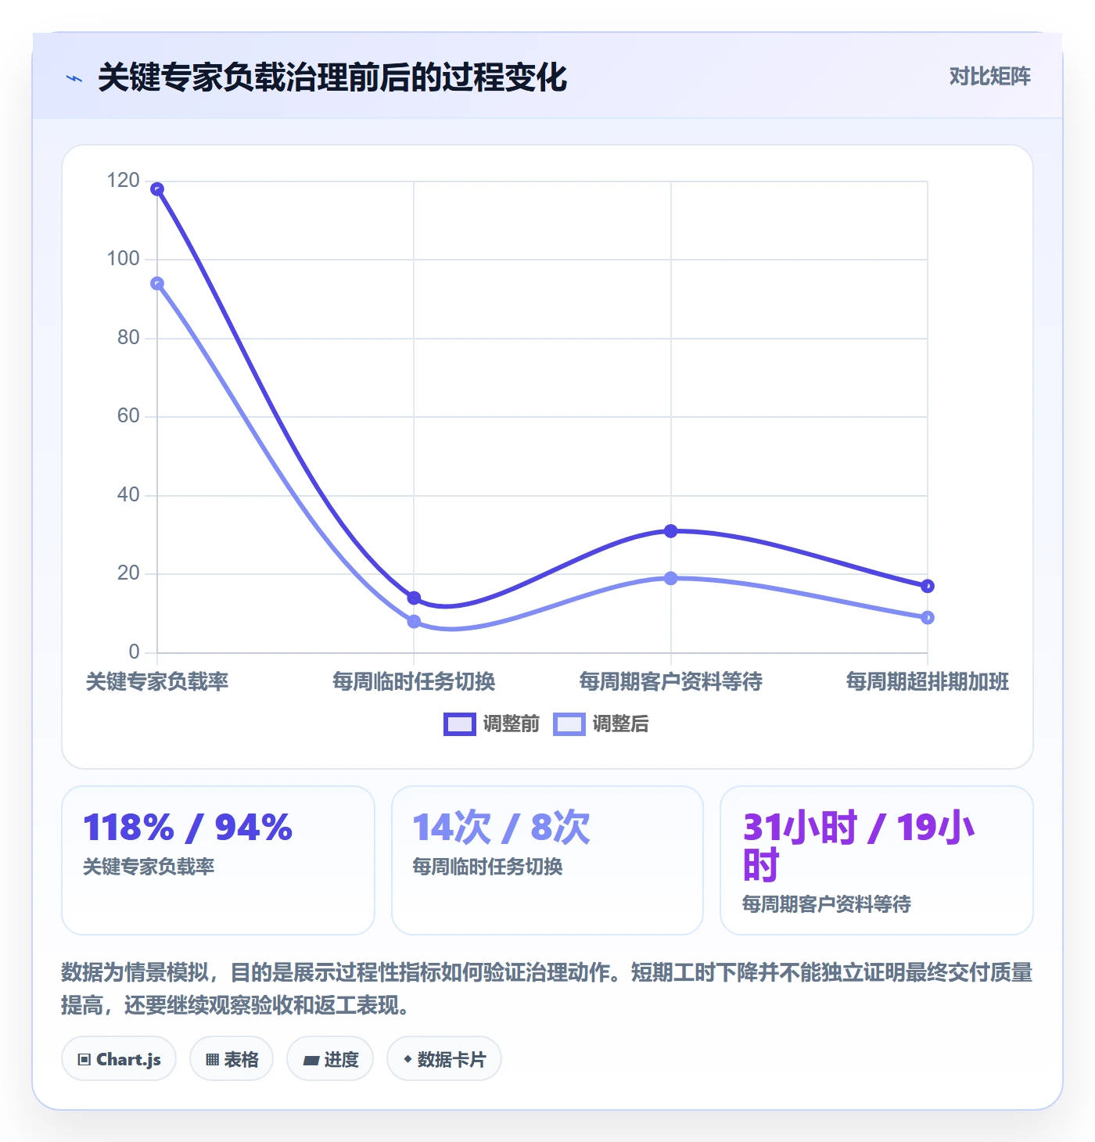Click the diamond icon in 数据卡片 tag

(407, 1059)
